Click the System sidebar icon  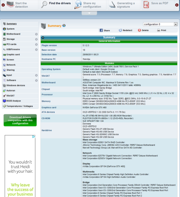coord(4,29)
